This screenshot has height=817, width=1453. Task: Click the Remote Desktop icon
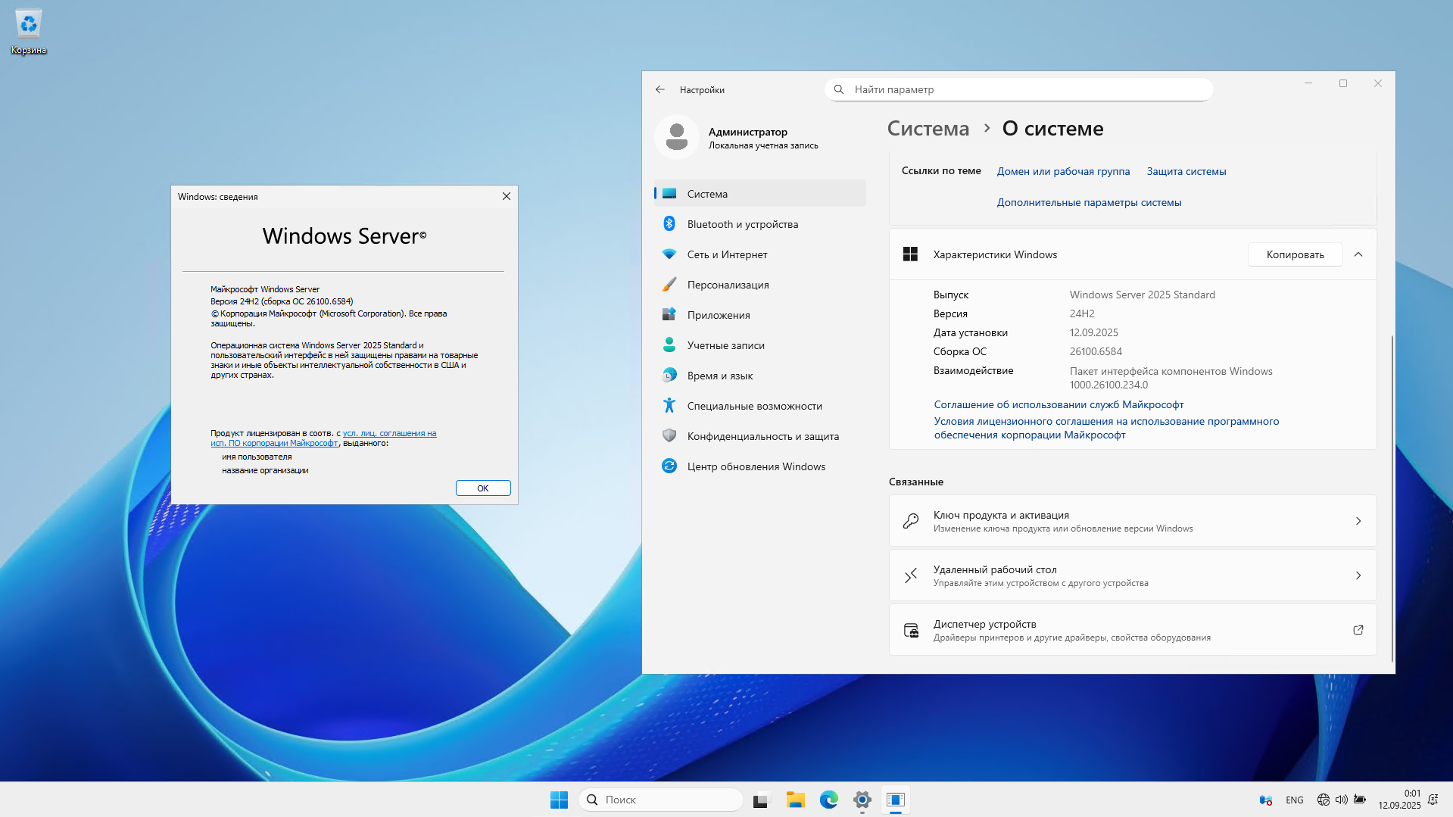point(911,575)
